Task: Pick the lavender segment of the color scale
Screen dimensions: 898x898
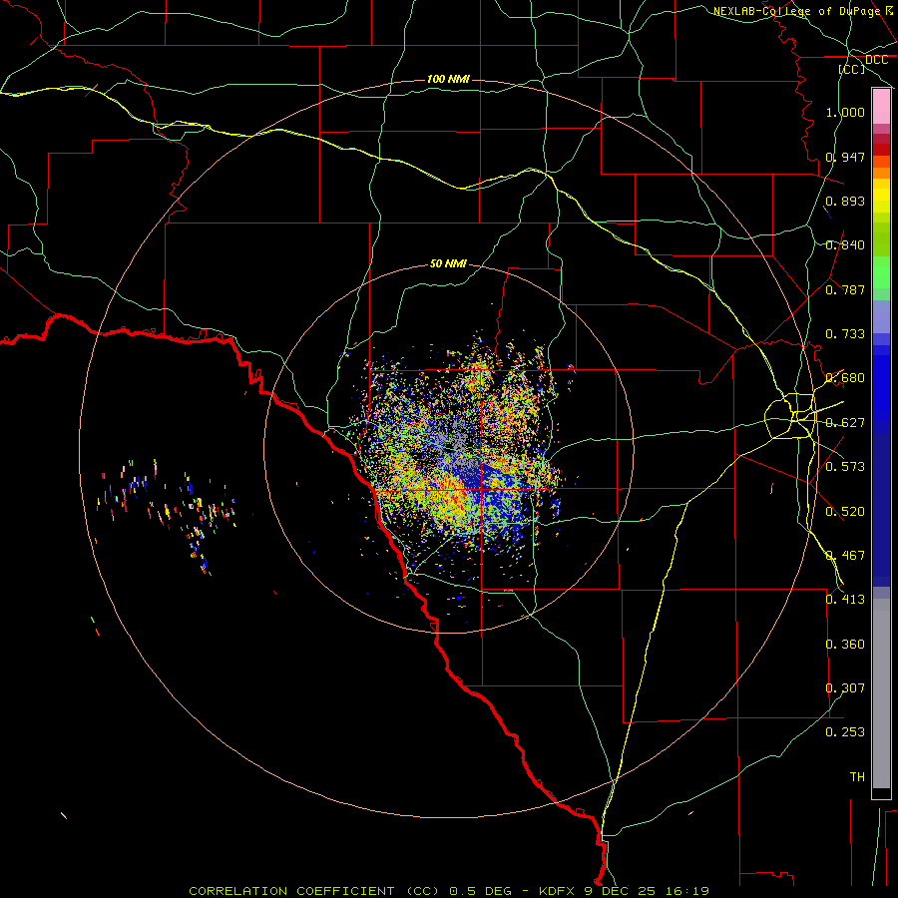Action: [x=881, y=316]
